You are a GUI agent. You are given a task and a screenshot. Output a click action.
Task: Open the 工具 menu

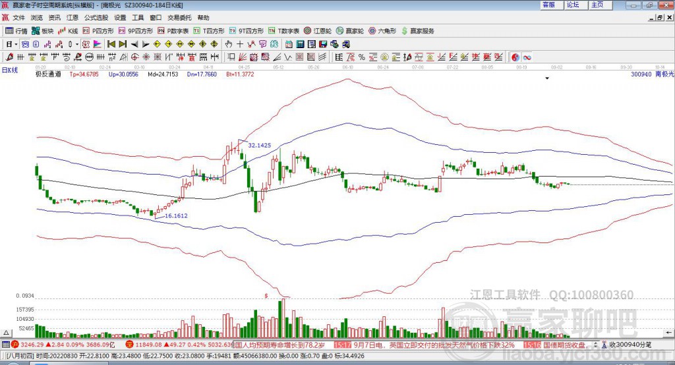point(138,18)
